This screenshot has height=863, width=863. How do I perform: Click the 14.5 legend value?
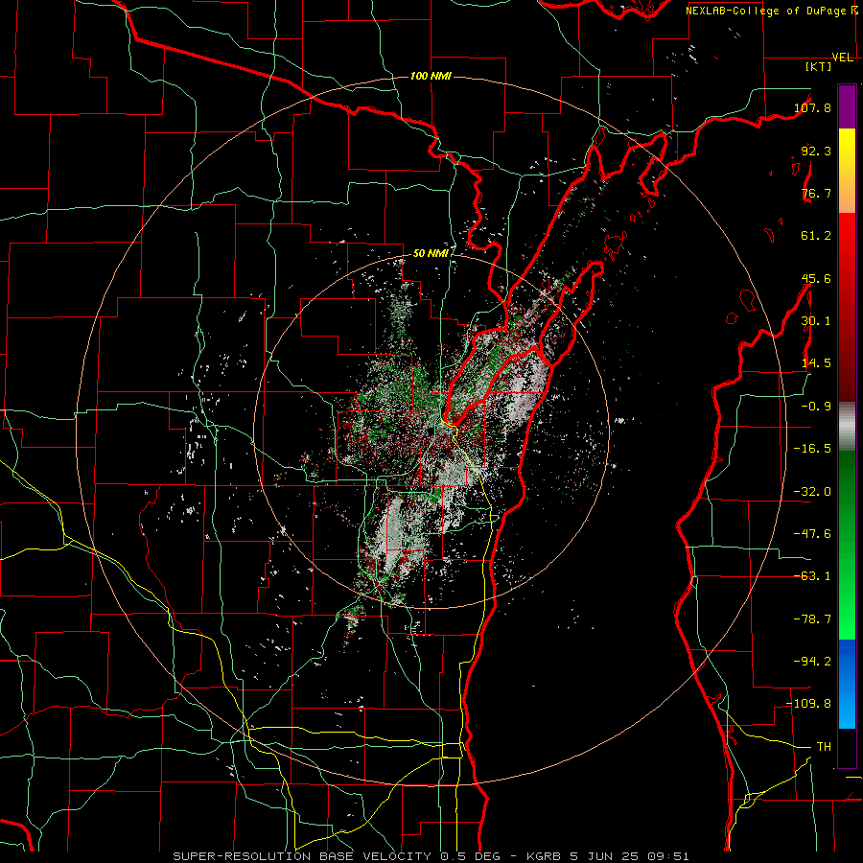pyautogui.click(x=816, y=363)
